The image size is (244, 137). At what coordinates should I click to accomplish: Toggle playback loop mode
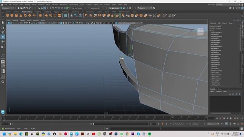[x=222, y=124]
